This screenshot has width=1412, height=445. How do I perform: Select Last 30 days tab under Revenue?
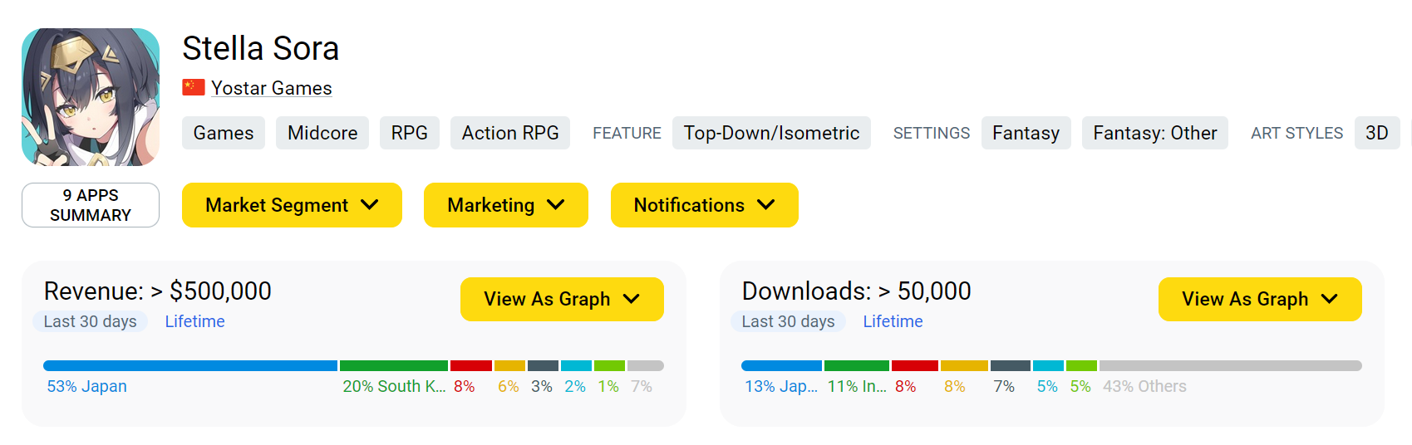tap(91, 321)
